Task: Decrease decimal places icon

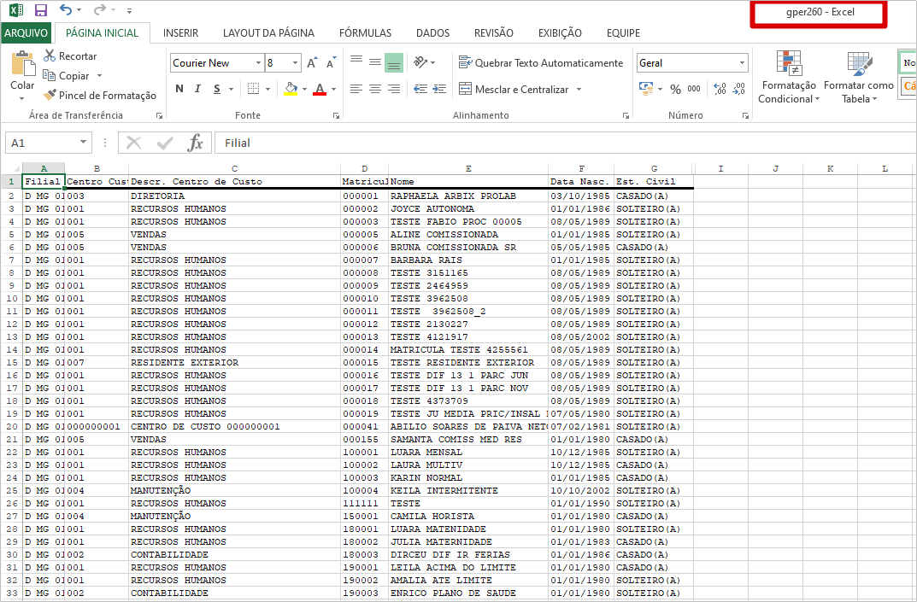Action: click(x=739, y=89)
